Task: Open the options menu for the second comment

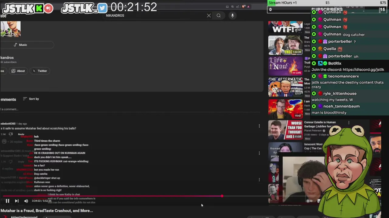Action: pyautogui.click(x=259, y=153)
